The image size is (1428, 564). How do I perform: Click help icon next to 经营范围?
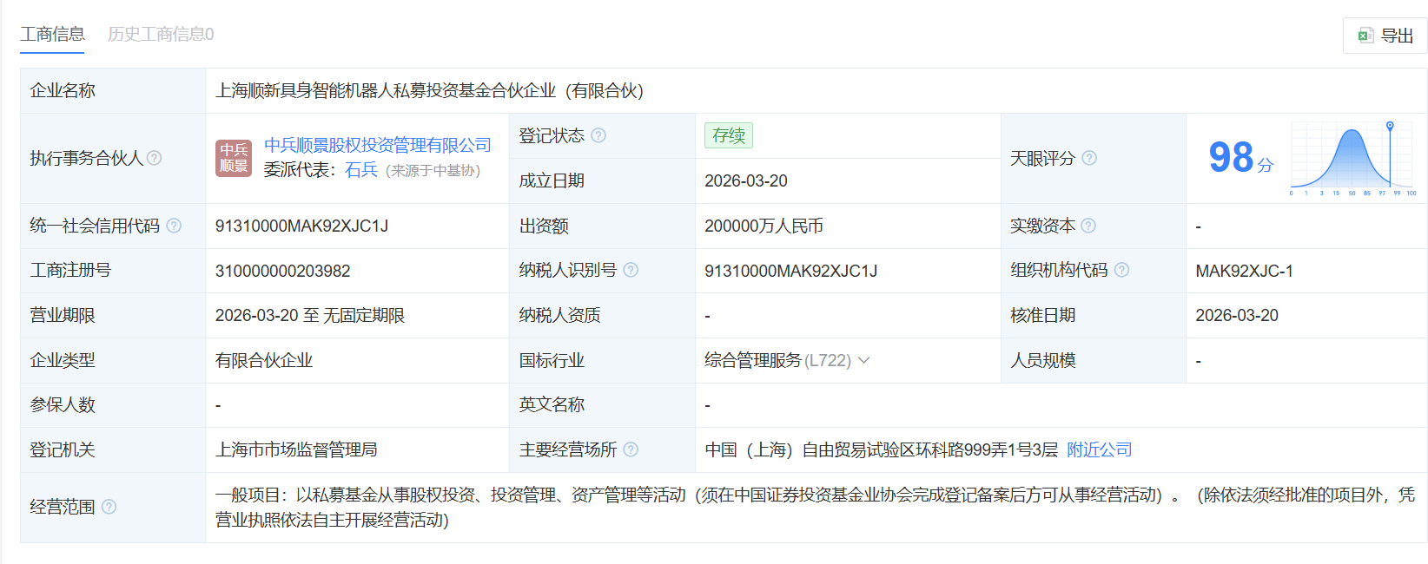click(x=109, y=507)
